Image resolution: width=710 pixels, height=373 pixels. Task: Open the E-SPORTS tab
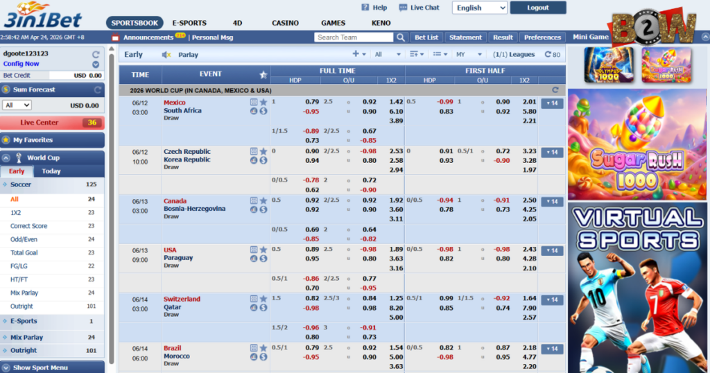[189, 23]
